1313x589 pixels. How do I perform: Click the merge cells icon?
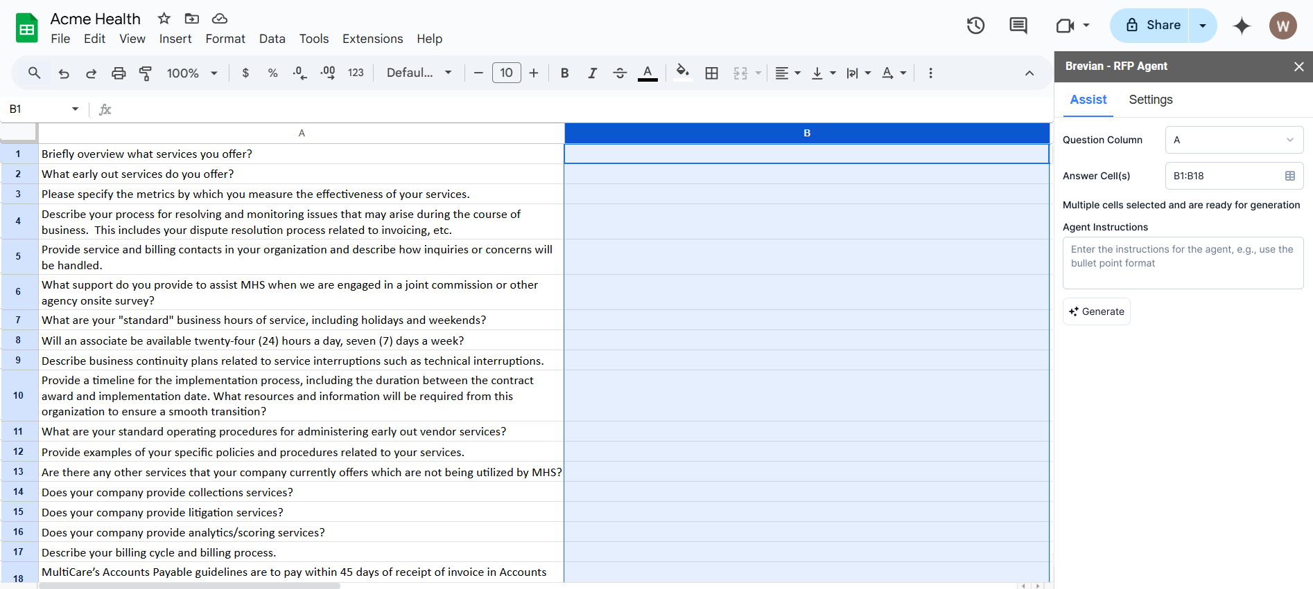(x=740, y=73)
